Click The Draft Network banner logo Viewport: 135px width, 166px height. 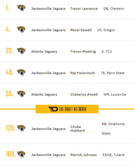(67, 109)
